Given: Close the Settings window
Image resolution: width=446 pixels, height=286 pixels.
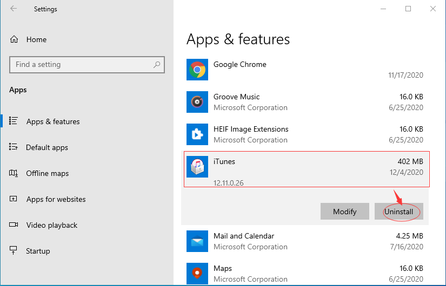Looking at the screenshot, I should pos(433,9).
